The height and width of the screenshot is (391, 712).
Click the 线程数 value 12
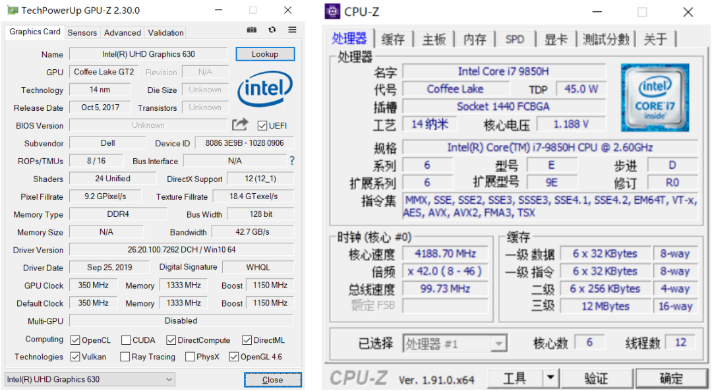point(680,342)
